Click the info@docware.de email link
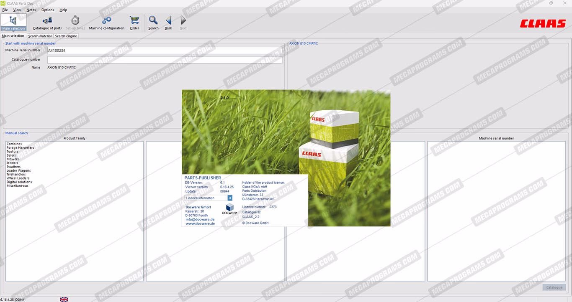The image size is (572, 302). pos(200,219)
